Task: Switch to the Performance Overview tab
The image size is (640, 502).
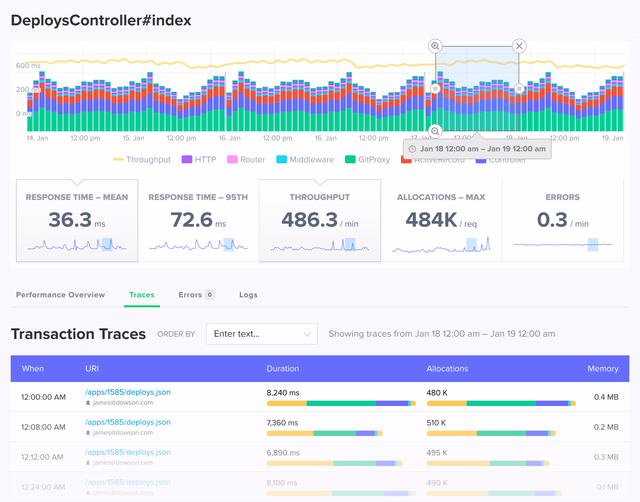Action: click(x=60, y=295)
